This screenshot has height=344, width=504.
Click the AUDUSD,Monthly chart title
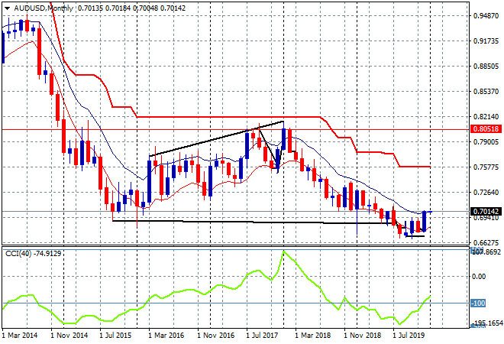click(x=44, y=8)
